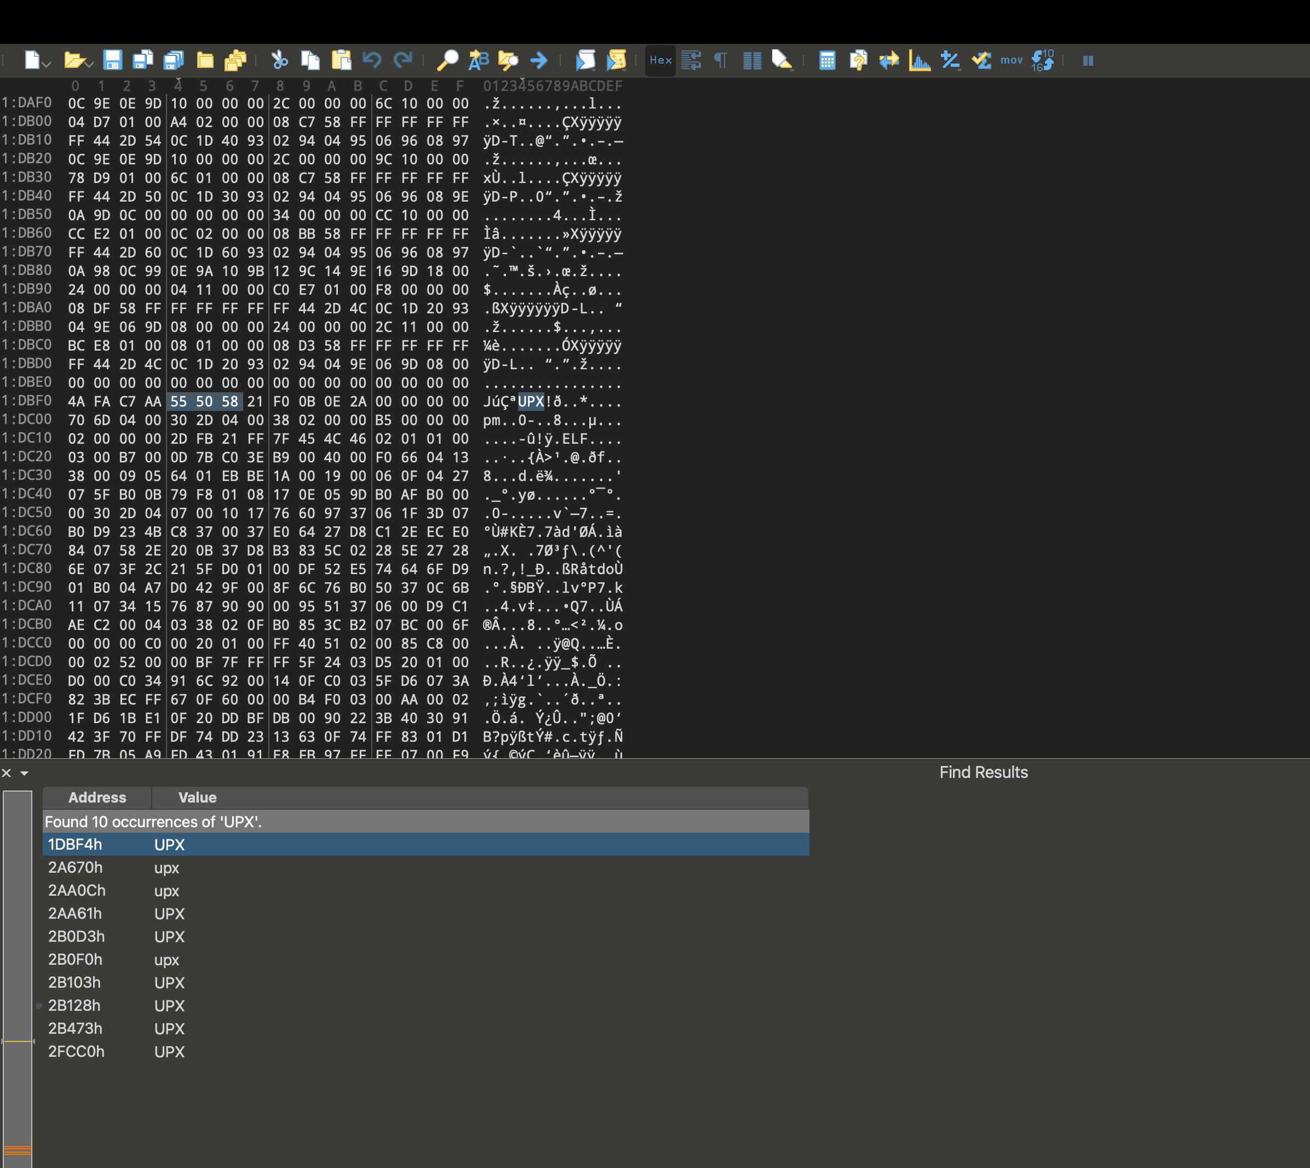This screenshot has width=1310, height=1168.
Task: Click the Open File folder icon
Action: [x=74, y=60]
